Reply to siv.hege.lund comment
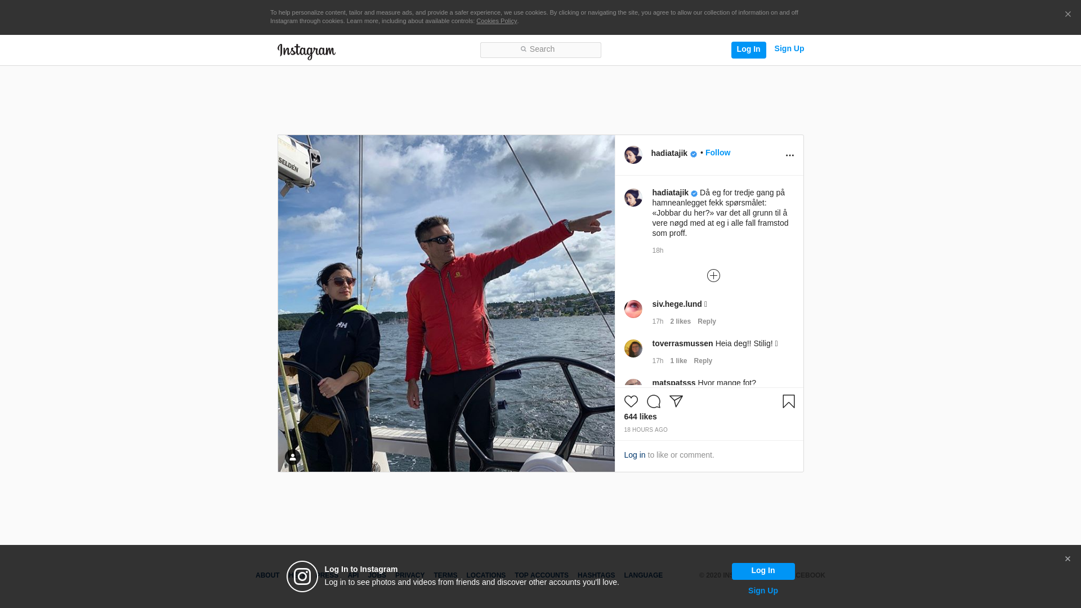This screenshot has width=1081, height=608. click(707, 321)
